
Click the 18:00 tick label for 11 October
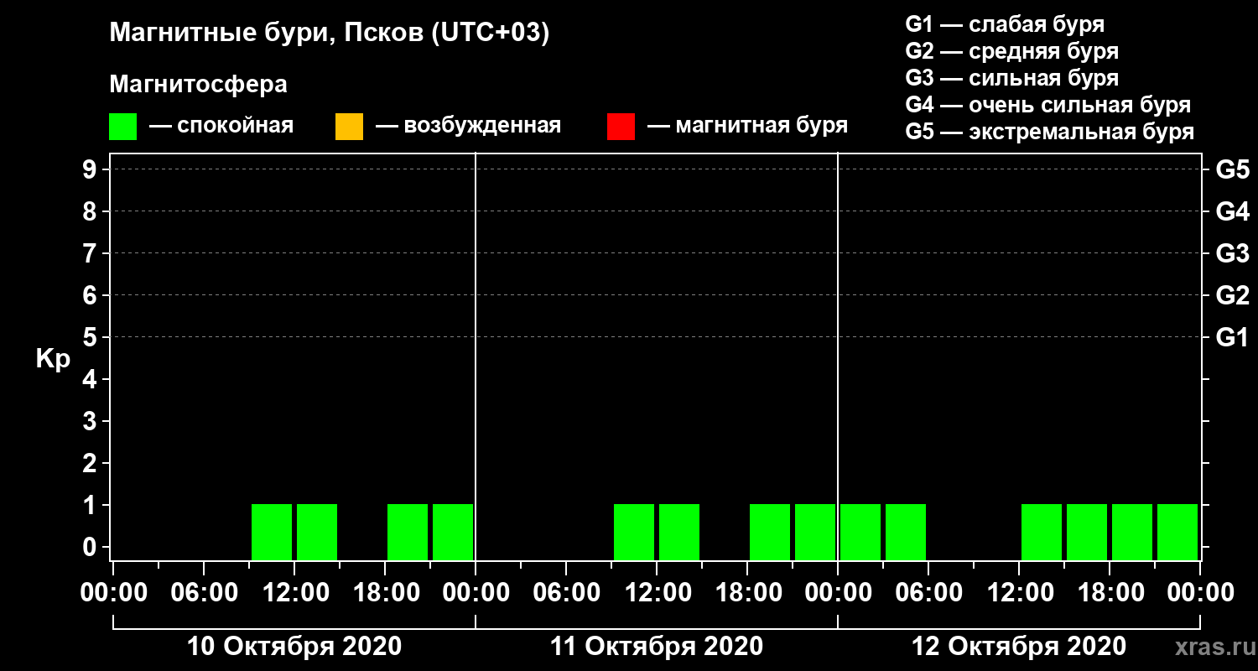tap(747, 592)
